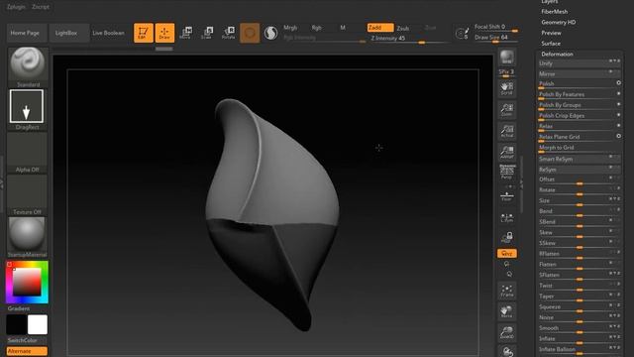
Task: Select the Rotate transform icon in top shelf
Action: (229, 33)
